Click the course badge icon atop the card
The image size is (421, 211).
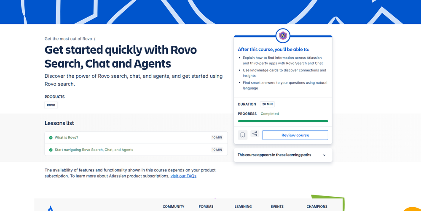(283, 36)
